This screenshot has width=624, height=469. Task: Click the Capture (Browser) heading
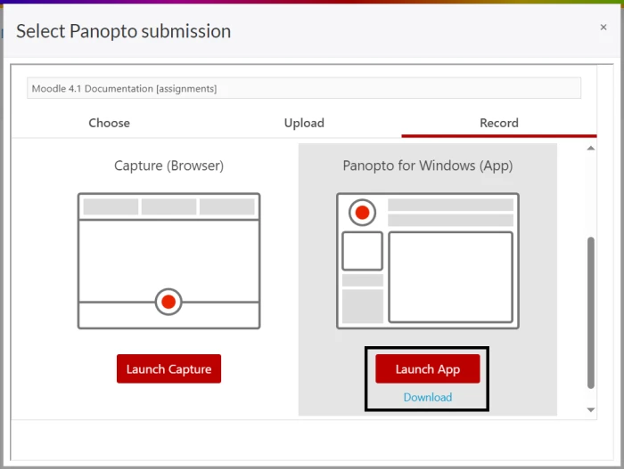point(168,166)
